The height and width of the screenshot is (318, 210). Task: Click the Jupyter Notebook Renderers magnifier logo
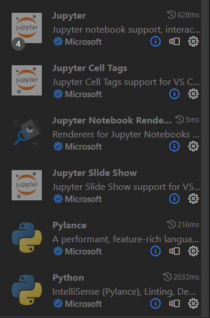[27, 133]
